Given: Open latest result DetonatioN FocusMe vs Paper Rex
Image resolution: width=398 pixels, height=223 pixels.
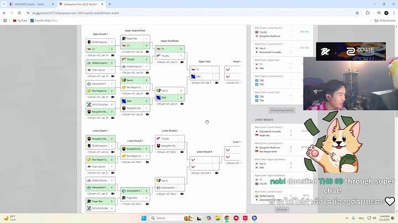Looking at the screenshot, I should tap(282, 131).
